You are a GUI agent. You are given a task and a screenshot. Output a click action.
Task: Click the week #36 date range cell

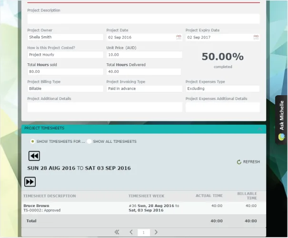(x=154, y=208)
